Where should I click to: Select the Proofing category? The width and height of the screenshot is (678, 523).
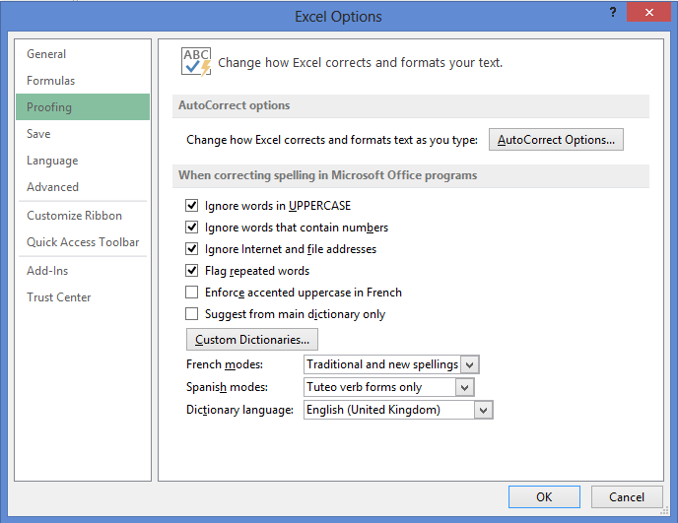tap(83, 106)
